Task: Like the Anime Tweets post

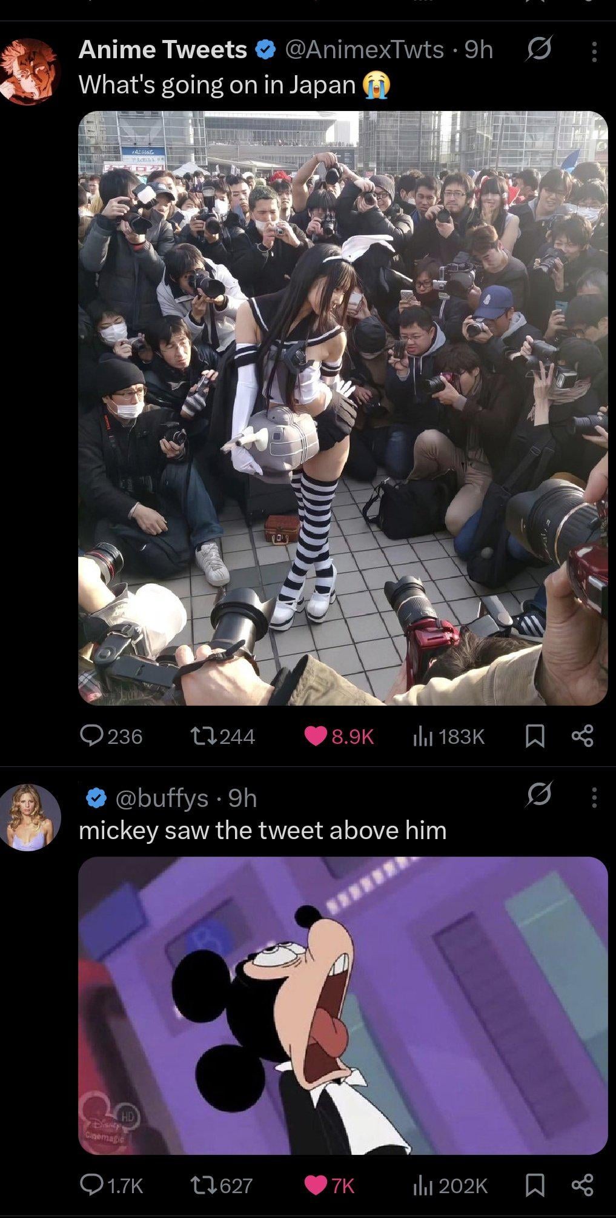Action: coord(339,736)
